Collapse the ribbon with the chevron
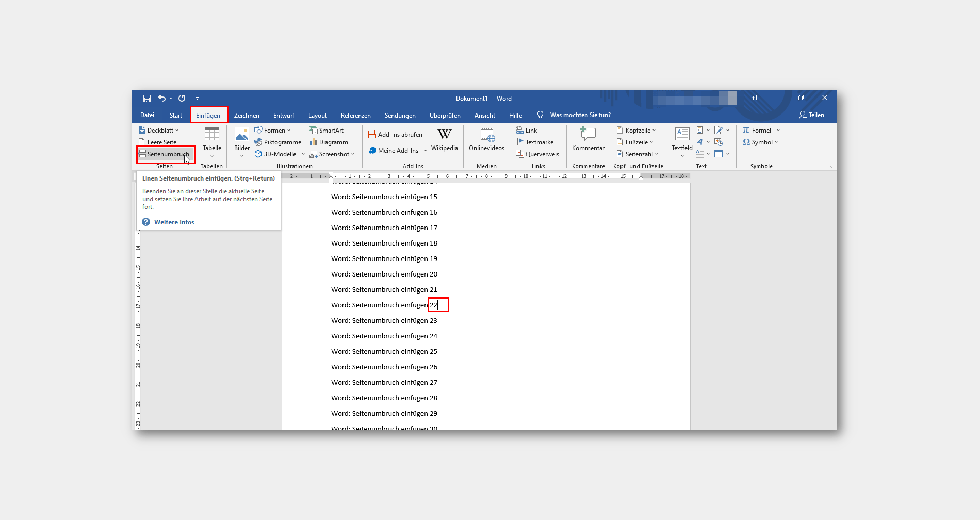Screen dimensions: 980x520 point(829,167)
